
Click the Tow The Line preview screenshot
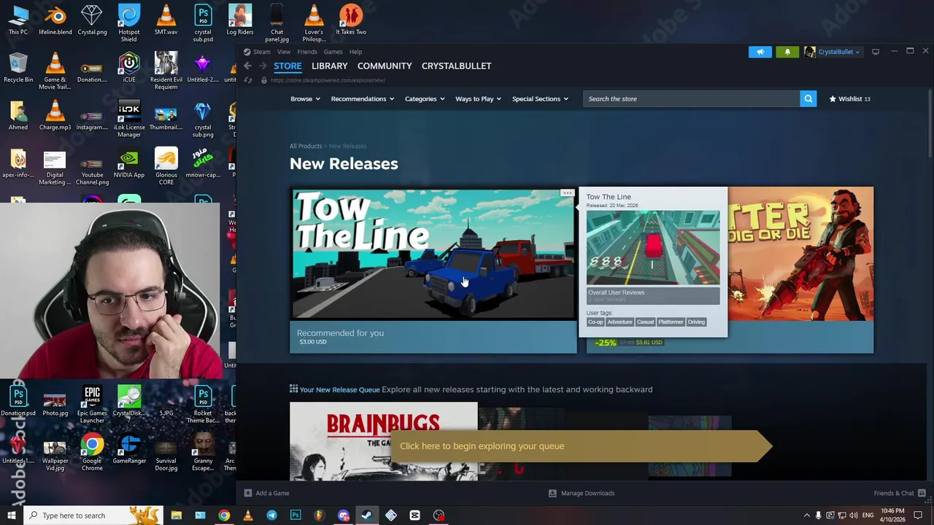(x=653, y=248)
